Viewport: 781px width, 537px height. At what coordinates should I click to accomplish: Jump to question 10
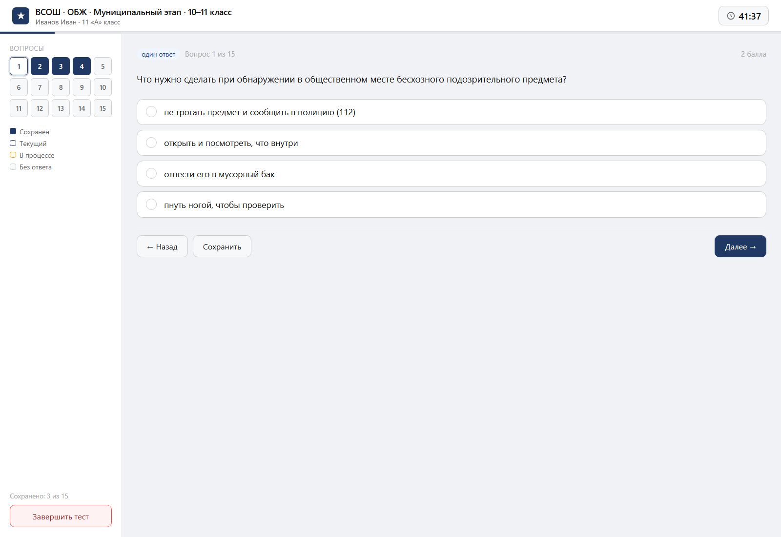(103, 87)
